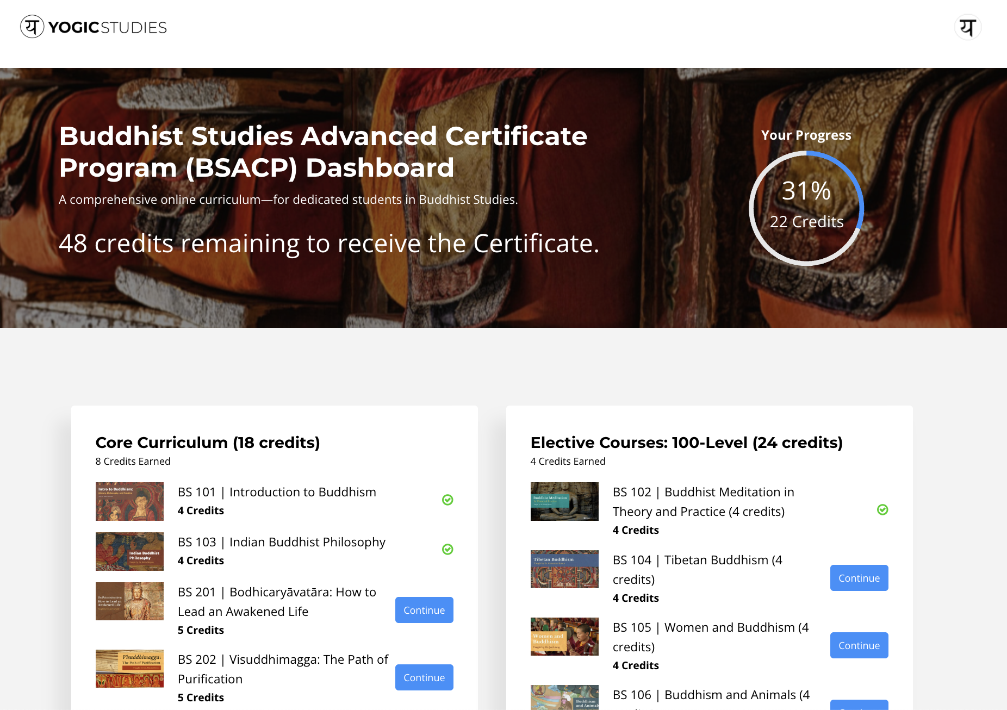Open the profile avatar menu

[967, 27]
